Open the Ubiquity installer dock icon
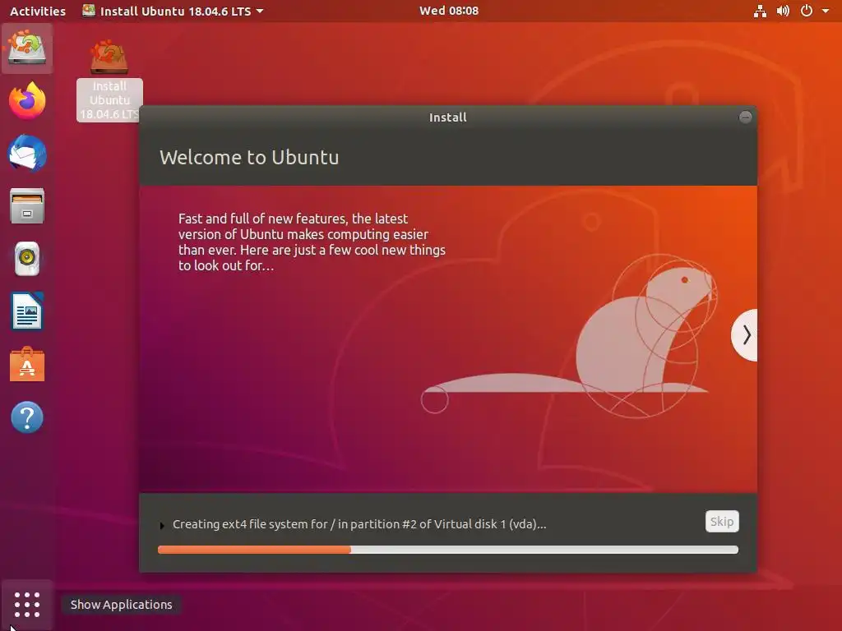Viewport: 842px width, 631px height. tap(27, 48)
